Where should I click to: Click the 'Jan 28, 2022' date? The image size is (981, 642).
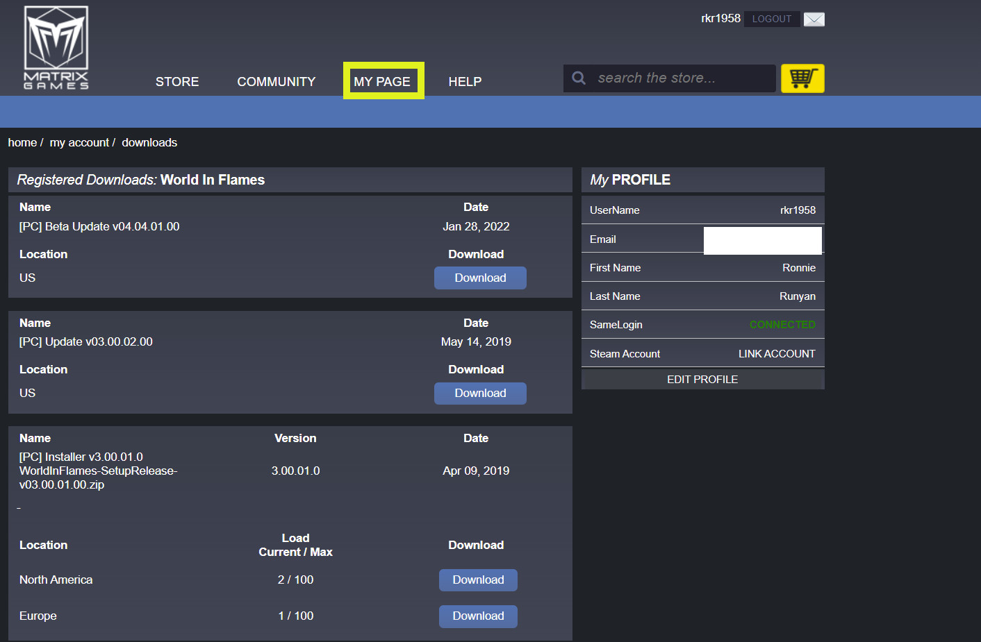(x=476, y=226)
